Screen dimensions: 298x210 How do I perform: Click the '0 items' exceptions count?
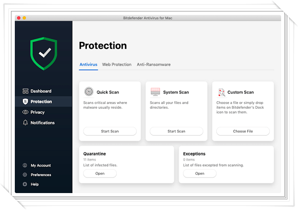[189, 160]
